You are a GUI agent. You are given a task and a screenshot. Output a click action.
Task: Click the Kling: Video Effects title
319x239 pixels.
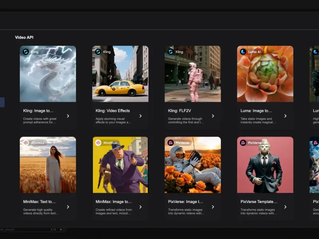point(113,111)
